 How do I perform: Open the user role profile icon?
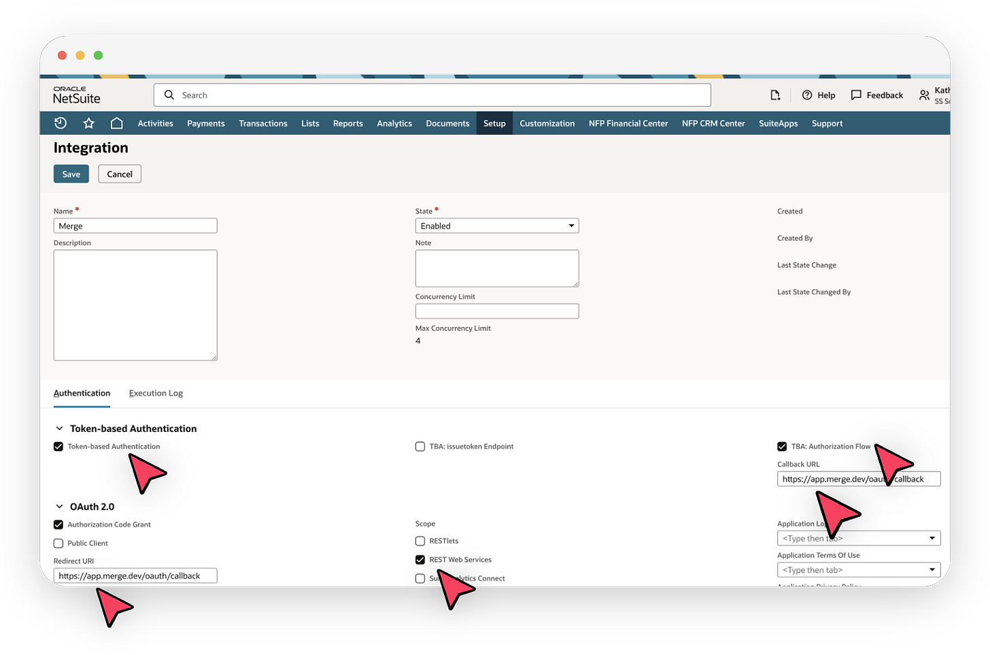(924, 95)
